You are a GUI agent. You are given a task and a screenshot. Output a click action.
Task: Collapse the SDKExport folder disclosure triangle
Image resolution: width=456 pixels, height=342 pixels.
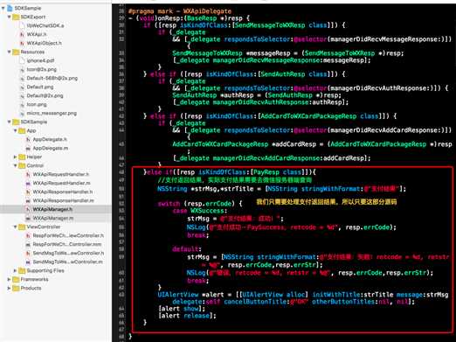pyautogui.click(x=9, y=17)
